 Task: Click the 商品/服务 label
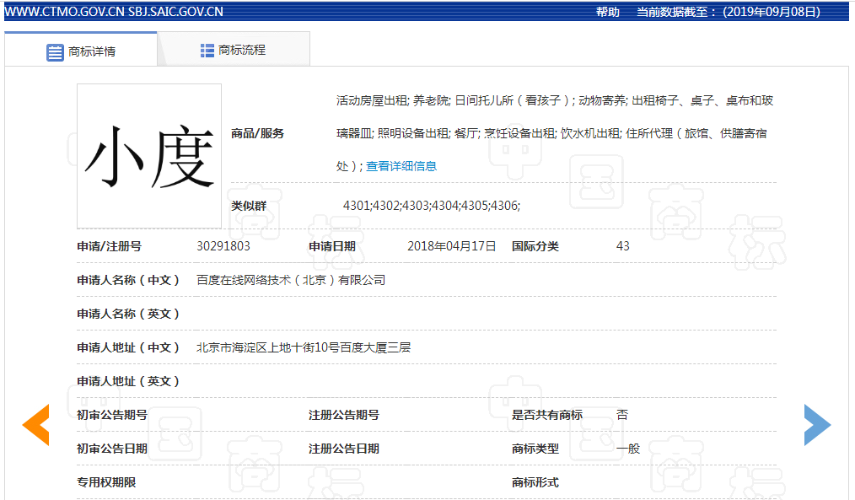tap(257, 133)
